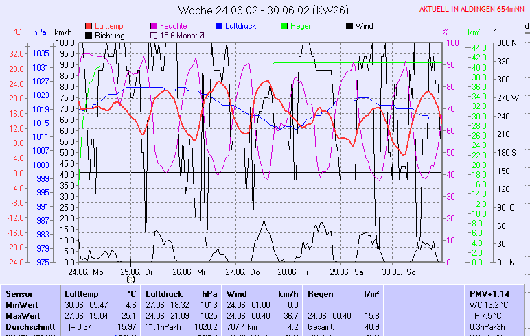Viewport: 530px width, 336px height.
Task: Click the green Regen legend square
Action: (x=285, y=26)
